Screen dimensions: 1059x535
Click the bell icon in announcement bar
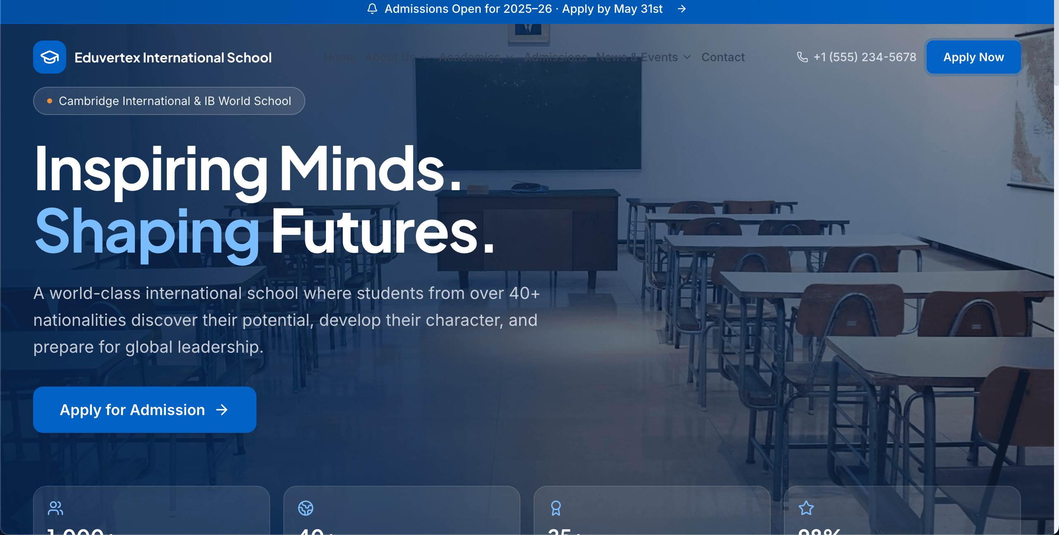[x=372, y=9]
